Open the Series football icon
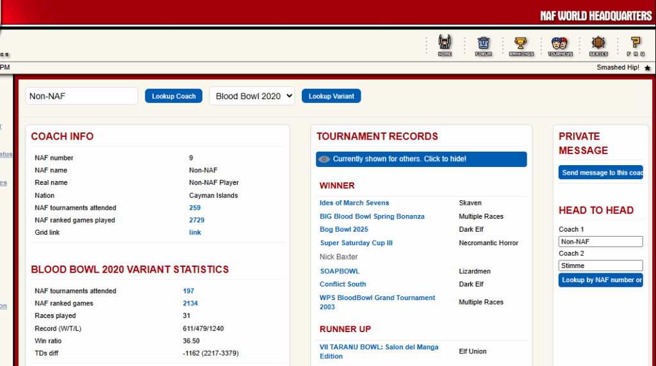This screenshot has width=656, height=366. [x=598, y=45]
